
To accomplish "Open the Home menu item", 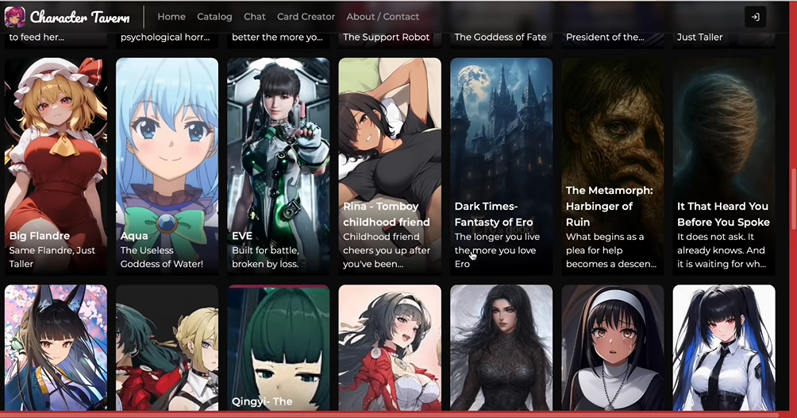I will pyautogui.click(x=171, y=17).
